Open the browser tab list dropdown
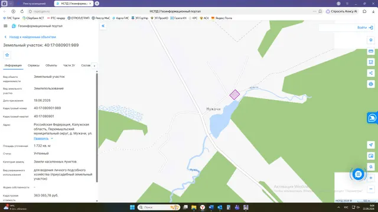The width and height of the screenshot is (378, 212). [11, 4]
